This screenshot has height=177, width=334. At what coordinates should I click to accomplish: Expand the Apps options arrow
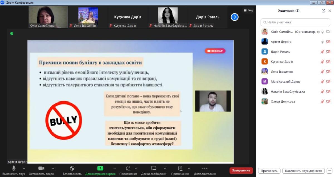point(136,168)
